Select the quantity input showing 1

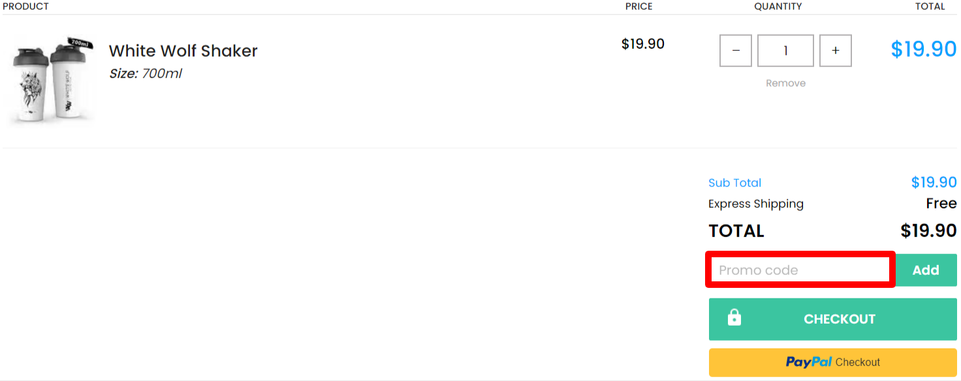785,50
